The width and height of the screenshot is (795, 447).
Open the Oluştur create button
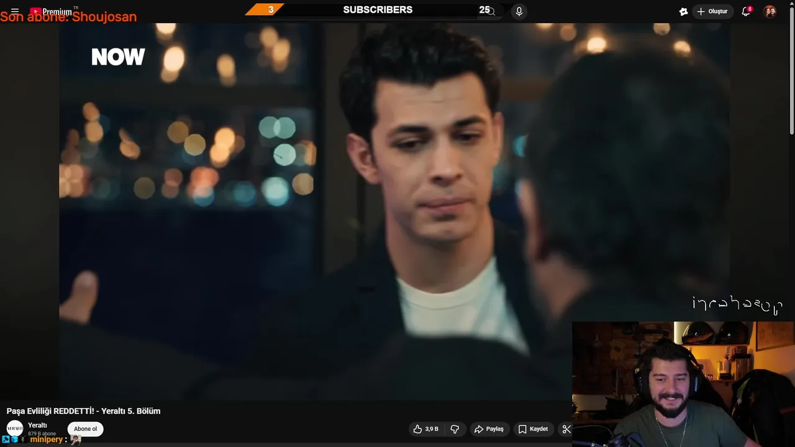coord(712,11)
